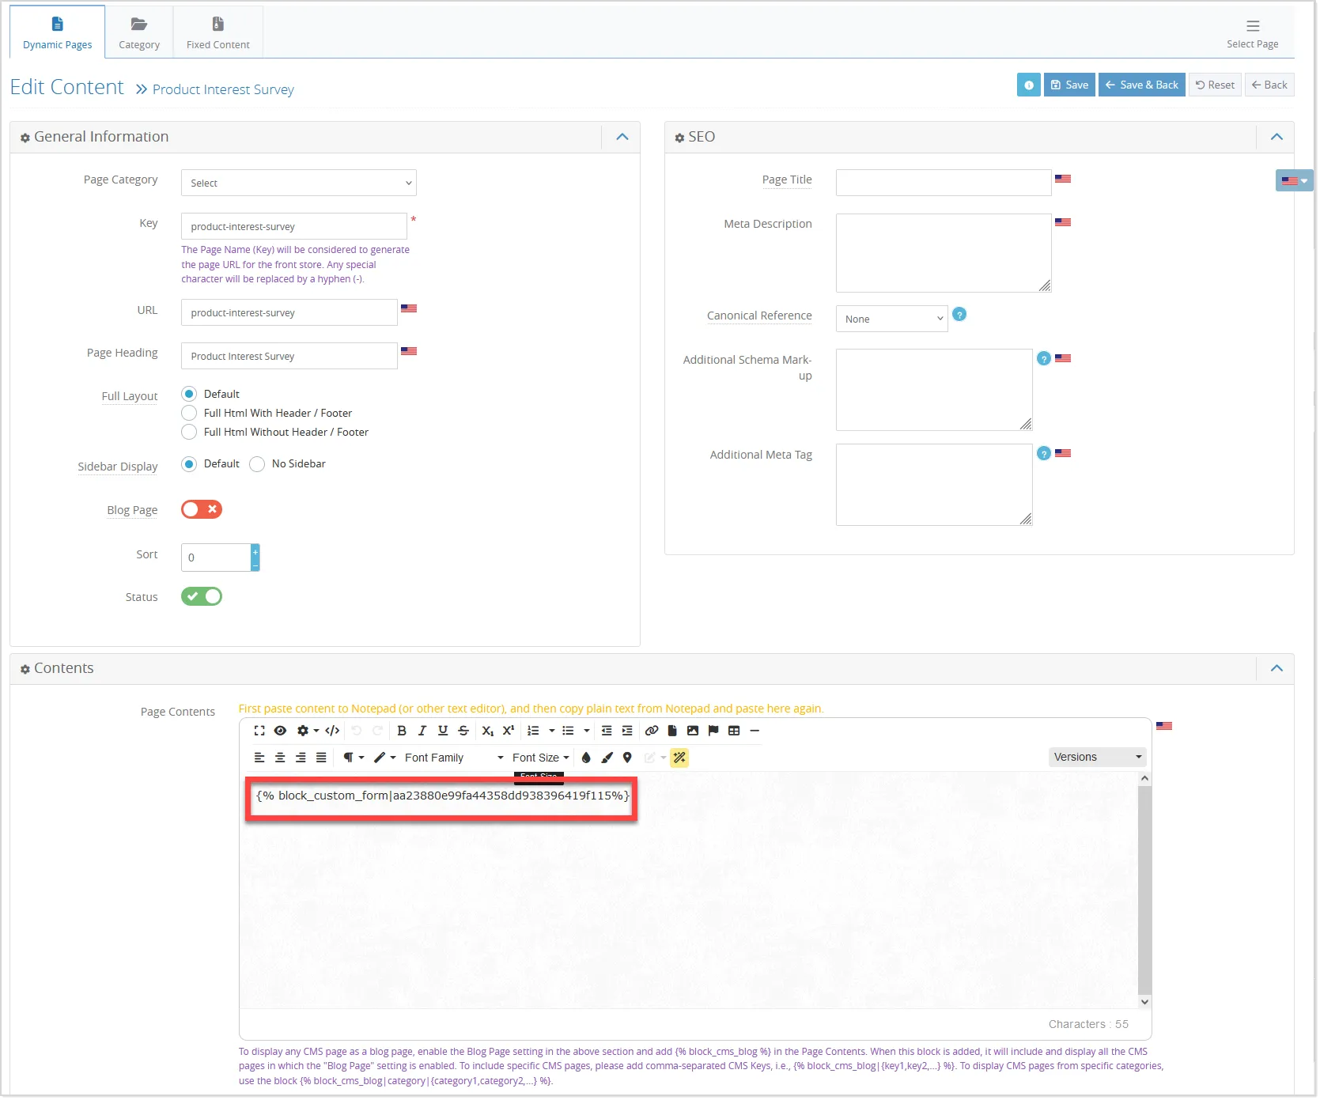Open the highlight color brush picker
The image size is (1320, 1100).
[607, 758]
